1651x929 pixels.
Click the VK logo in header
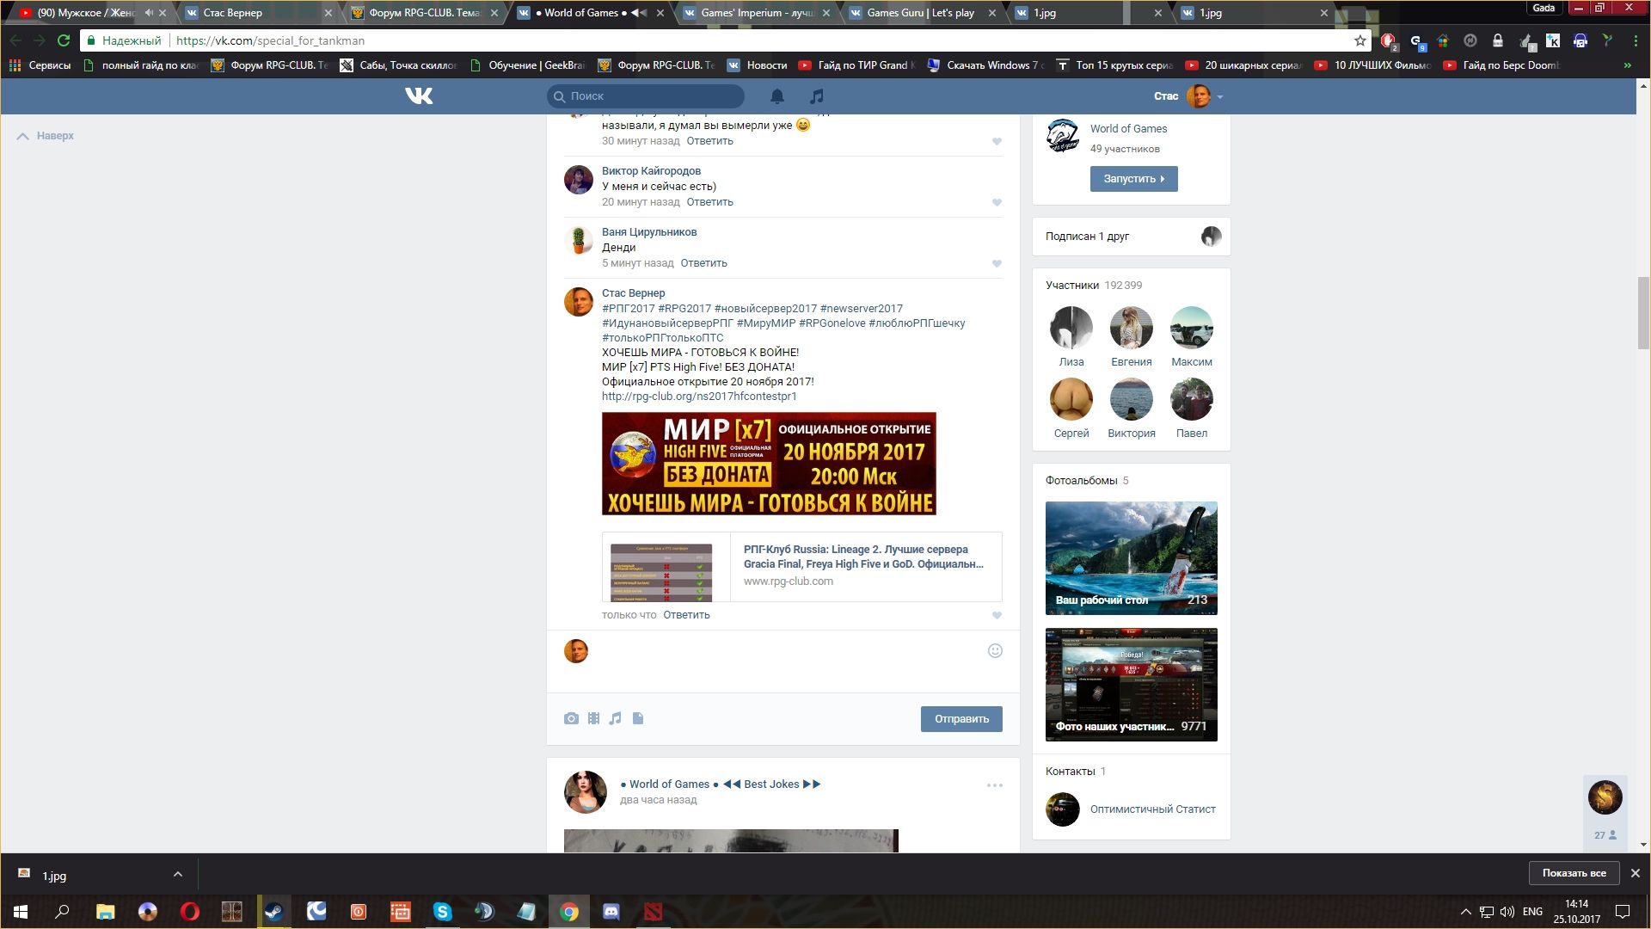[419, 95]
